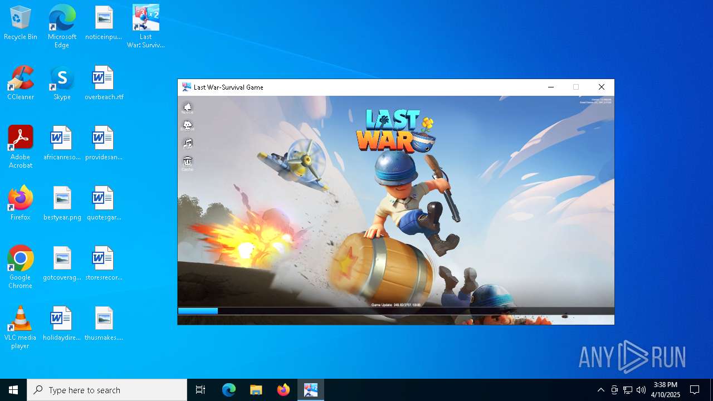
Task: Select the Google Chrome desktop shortcut
Action: coord(21,267)
